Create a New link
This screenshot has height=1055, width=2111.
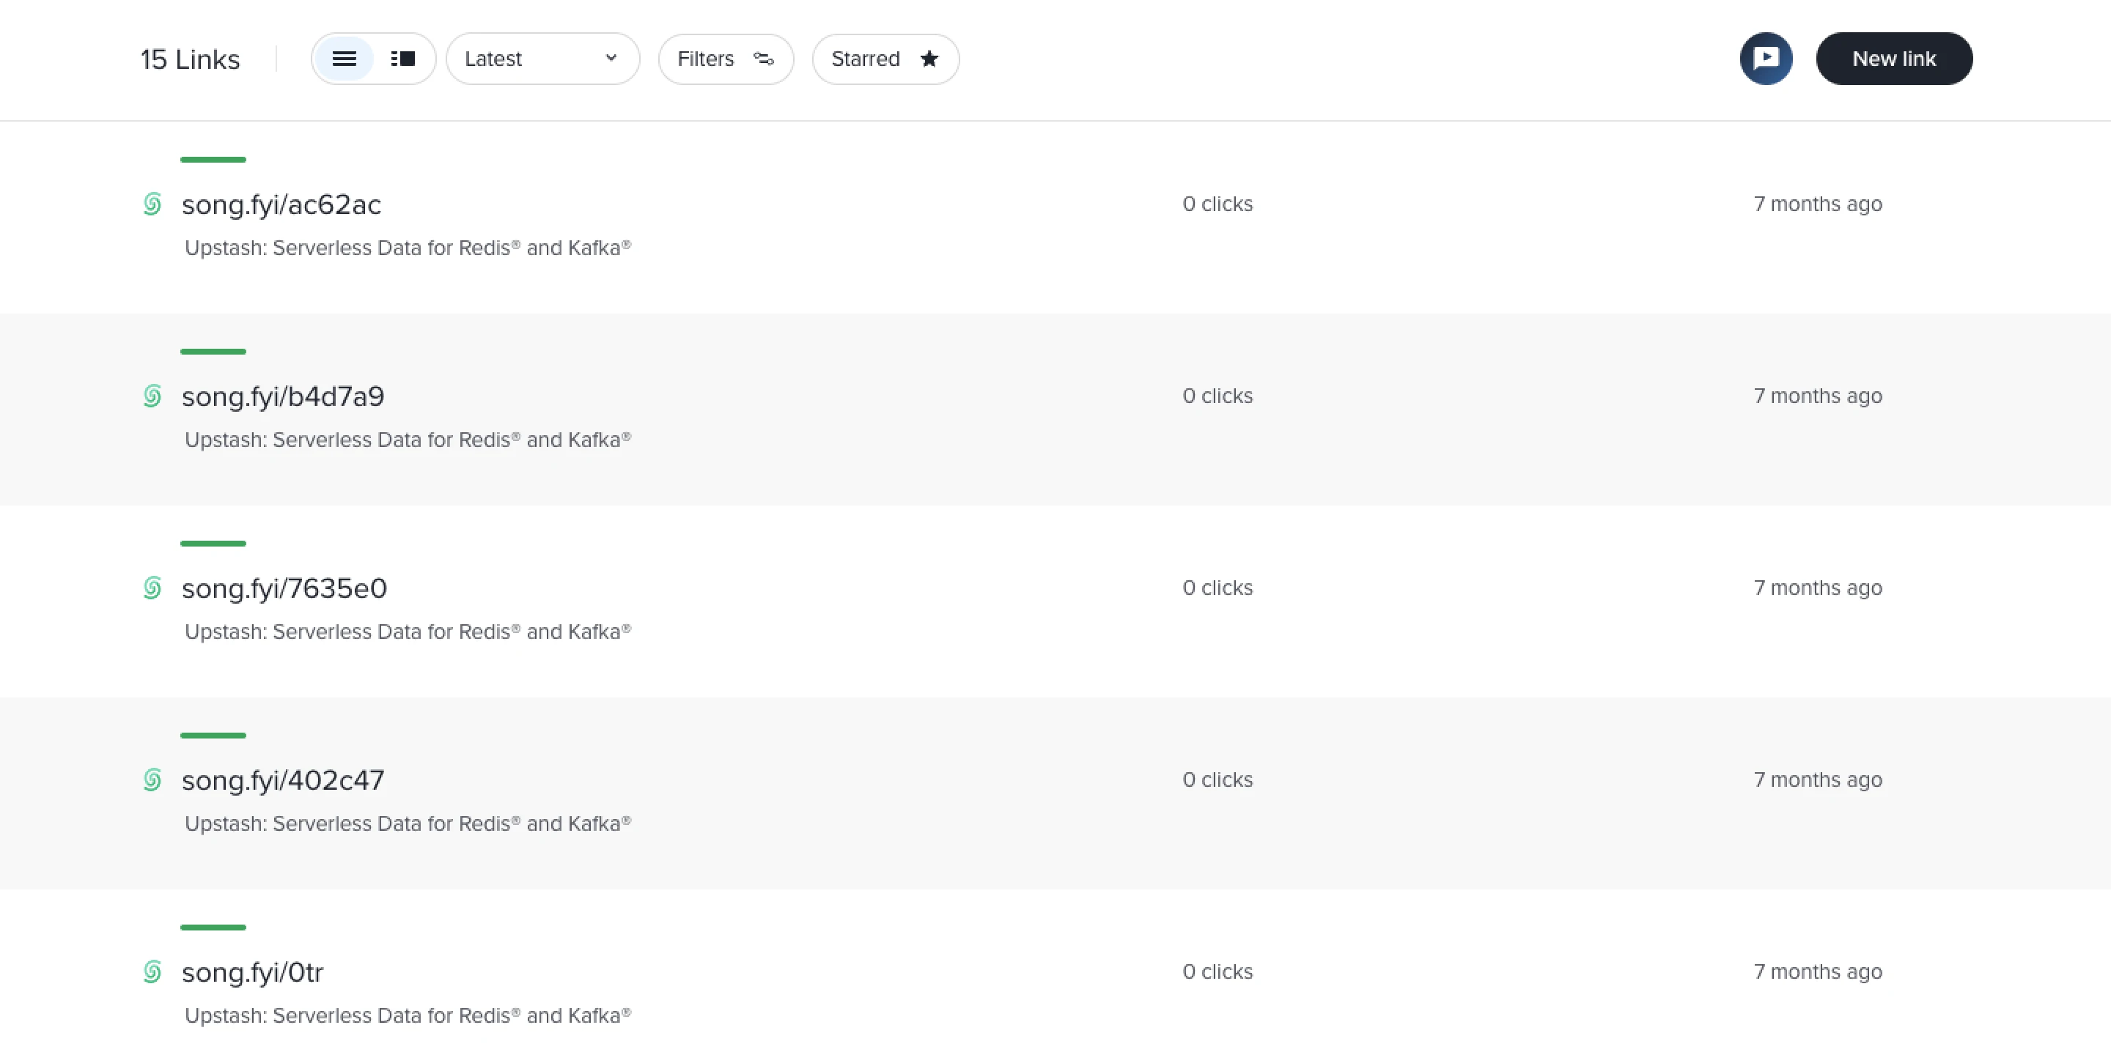[1894, 59]
